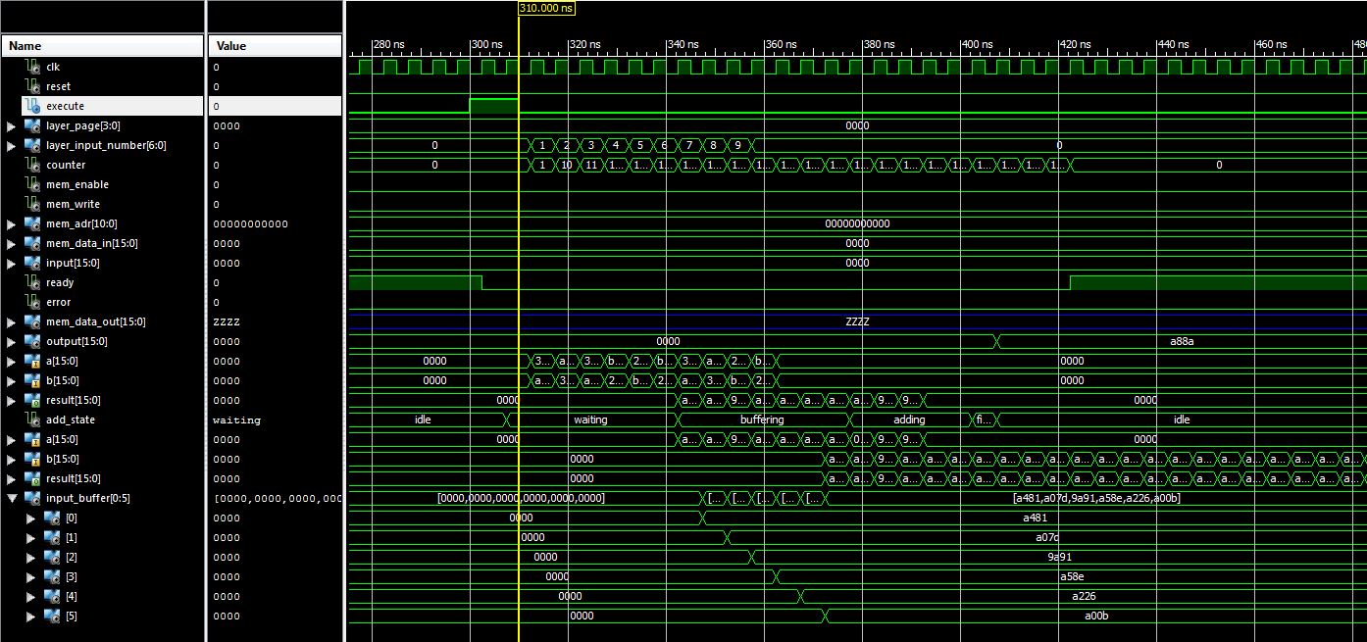Click the mem_enable signal icon
The image size is (1367, 642).
[32, 184]
